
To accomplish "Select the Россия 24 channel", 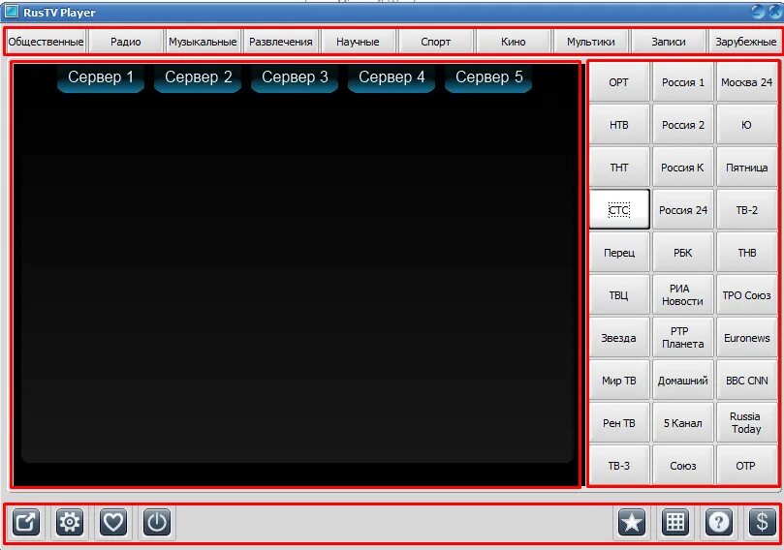I will (683, 210).
